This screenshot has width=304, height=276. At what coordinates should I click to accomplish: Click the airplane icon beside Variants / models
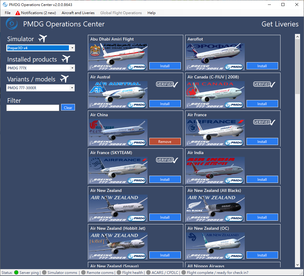pyautogui.click(x=64, y=79)
